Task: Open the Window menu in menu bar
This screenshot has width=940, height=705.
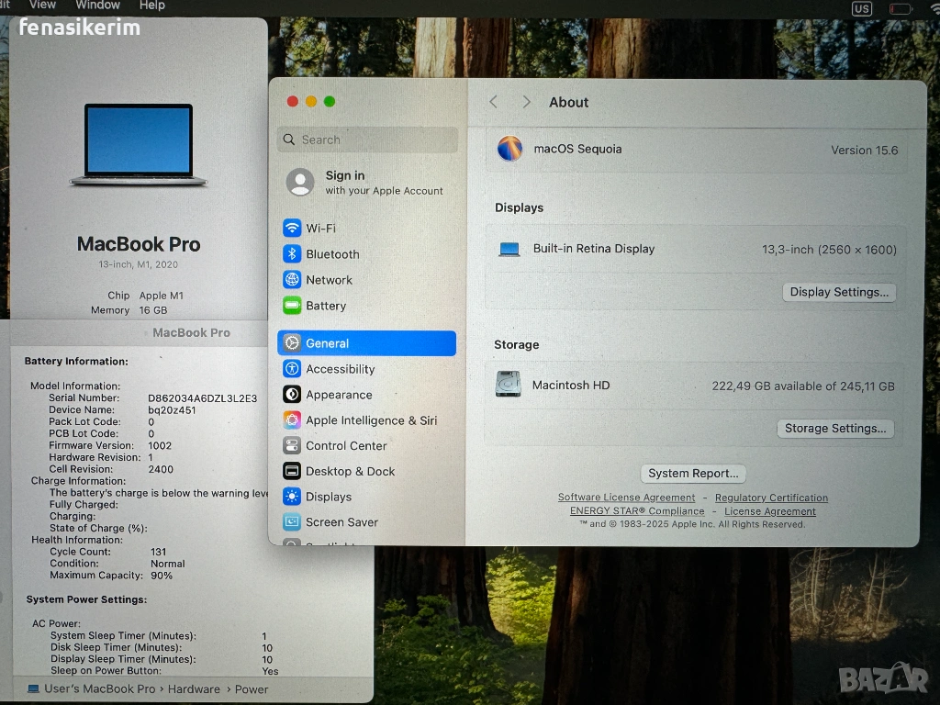Action: (x=97, y=6)
